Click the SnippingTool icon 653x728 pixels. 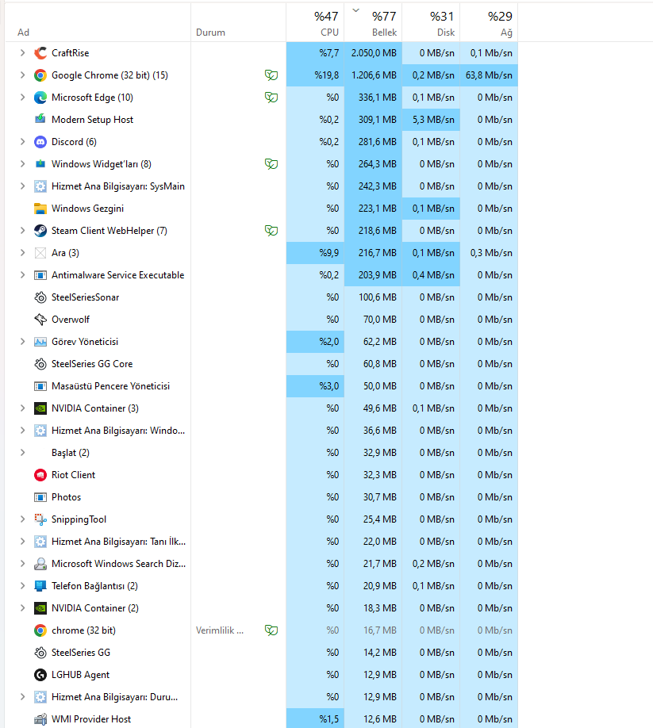tap(40, 519)
